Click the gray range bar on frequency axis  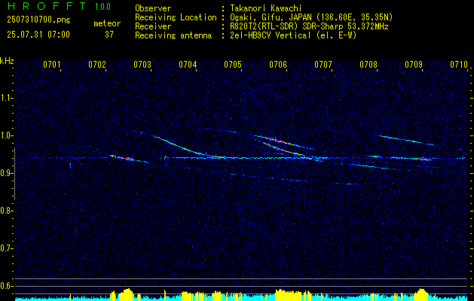(x=14, y=174)
